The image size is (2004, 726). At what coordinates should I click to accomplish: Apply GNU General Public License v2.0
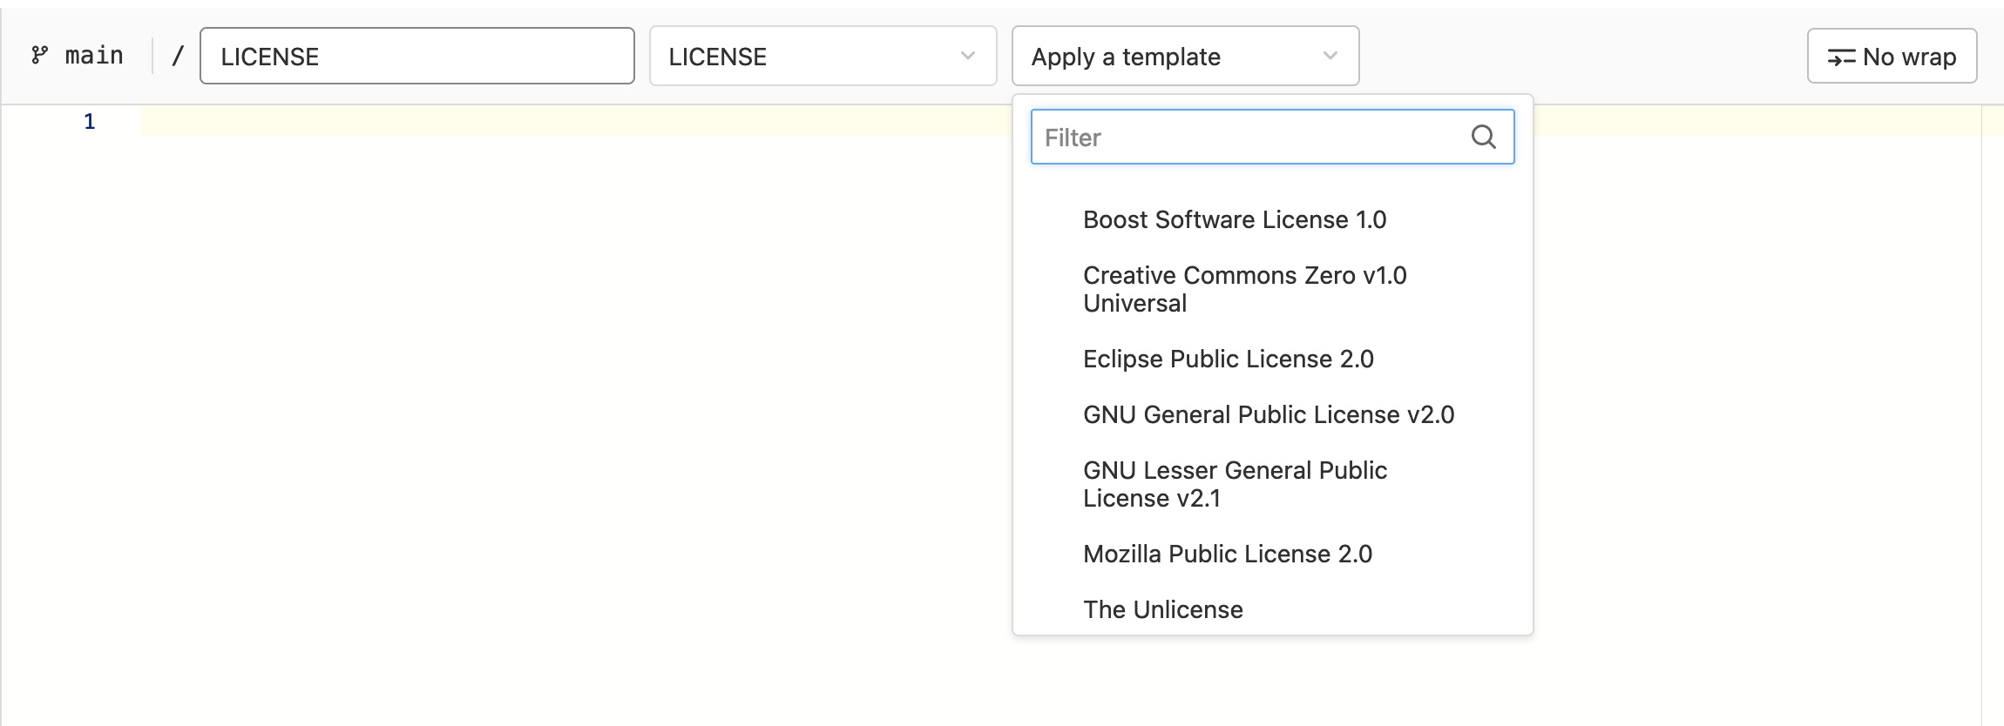[x=1268, y=414]
